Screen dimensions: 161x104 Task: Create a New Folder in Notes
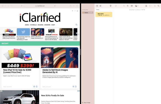point(86,102)
